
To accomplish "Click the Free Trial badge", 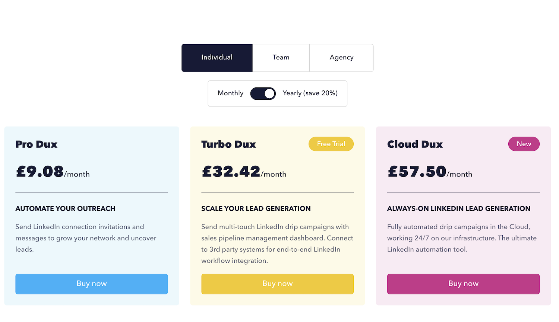I will point(331,144).
